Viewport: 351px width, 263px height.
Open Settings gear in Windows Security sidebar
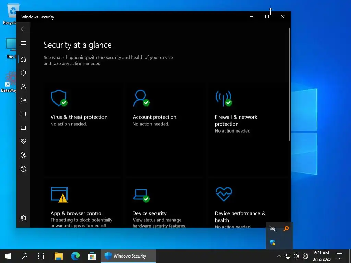[23, 218]
